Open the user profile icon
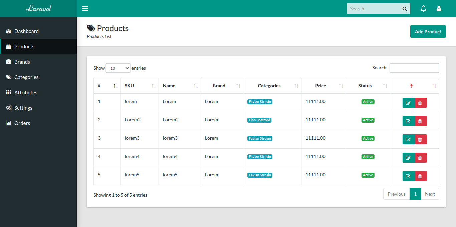Screen dimensions: 456x227 pyautogui.click(x=439, y=9)
